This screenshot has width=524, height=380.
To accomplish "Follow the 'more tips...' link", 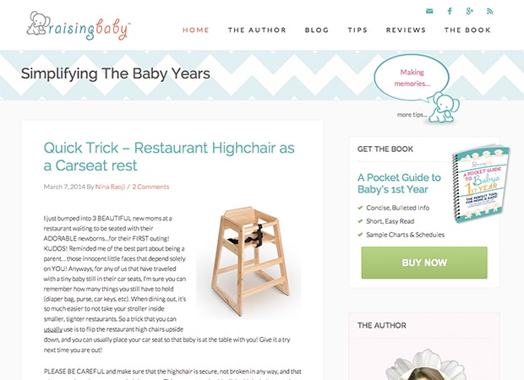I will coord(412,115).
